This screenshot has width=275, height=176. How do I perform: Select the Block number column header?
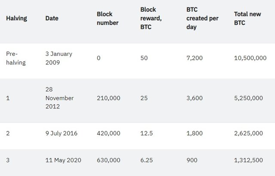107,18
